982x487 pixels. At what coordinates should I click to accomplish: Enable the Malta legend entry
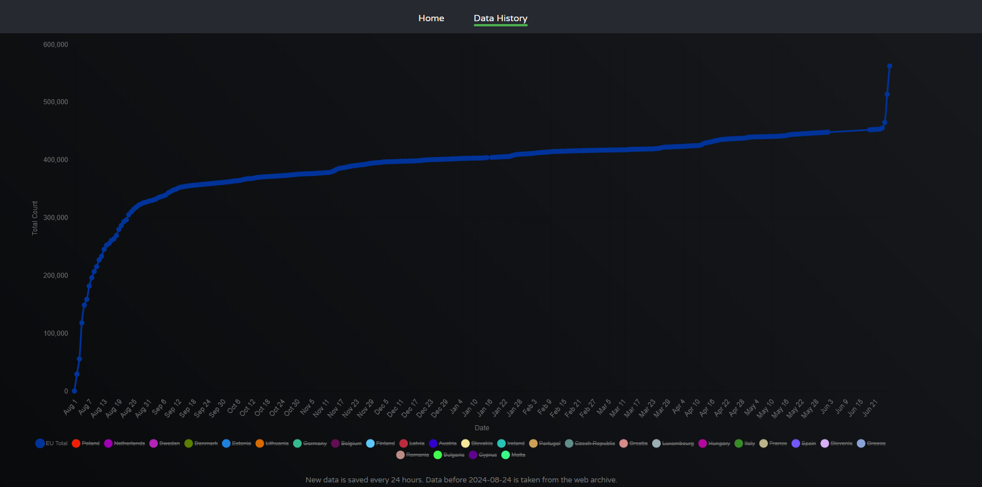point(513,455)
